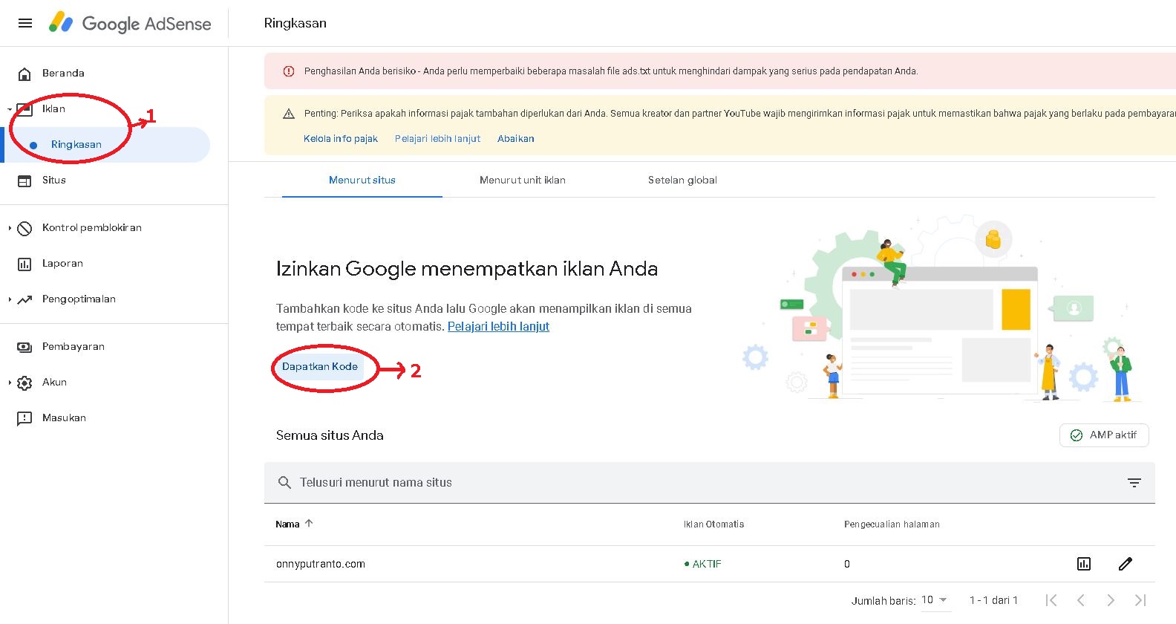Click the Akun gear icon
This screenshot has height=624, width=1176.
coord(24,383)
